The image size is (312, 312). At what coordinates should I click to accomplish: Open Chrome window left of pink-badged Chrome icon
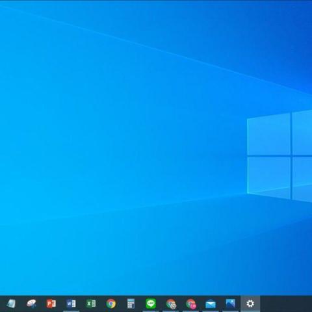pyautogui.click(x=171, y=304)
